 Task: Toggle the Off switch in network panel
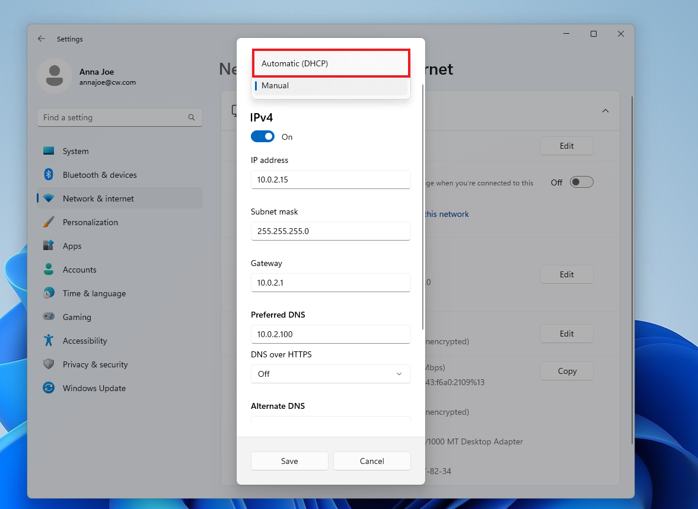tap(581, 182)
